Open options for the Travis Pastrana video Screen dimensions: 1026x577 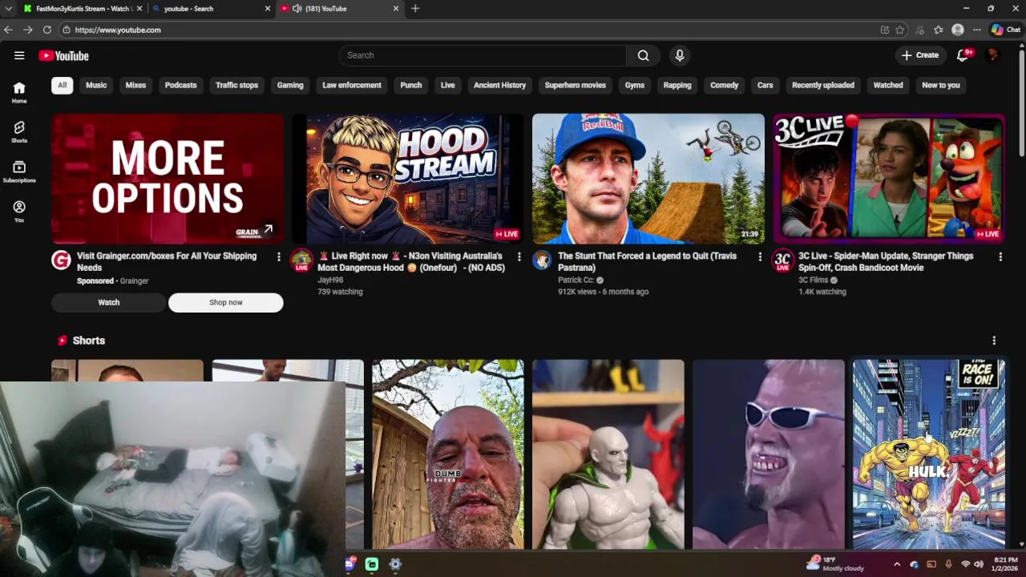point(760,256)
